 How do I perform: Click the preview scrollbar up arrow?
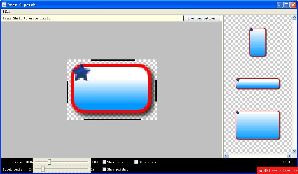tap(294, 17)
